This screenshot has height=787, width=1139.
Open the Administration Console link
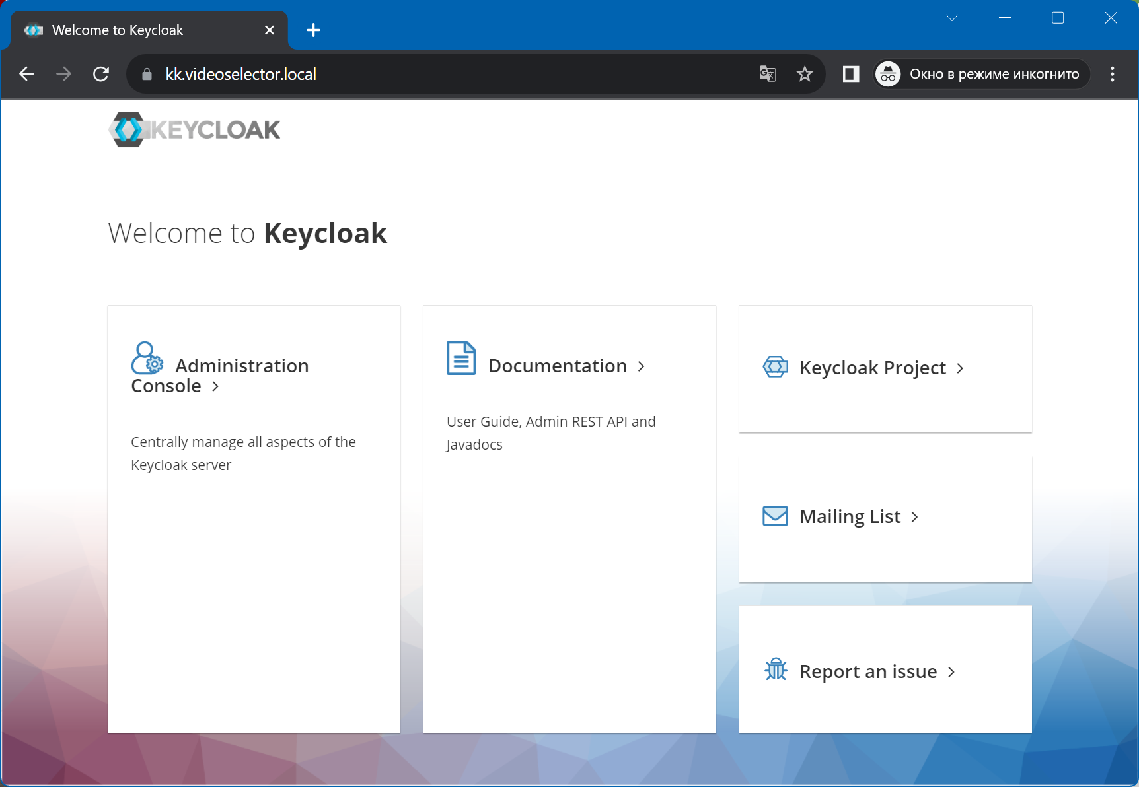click(220, 375)
